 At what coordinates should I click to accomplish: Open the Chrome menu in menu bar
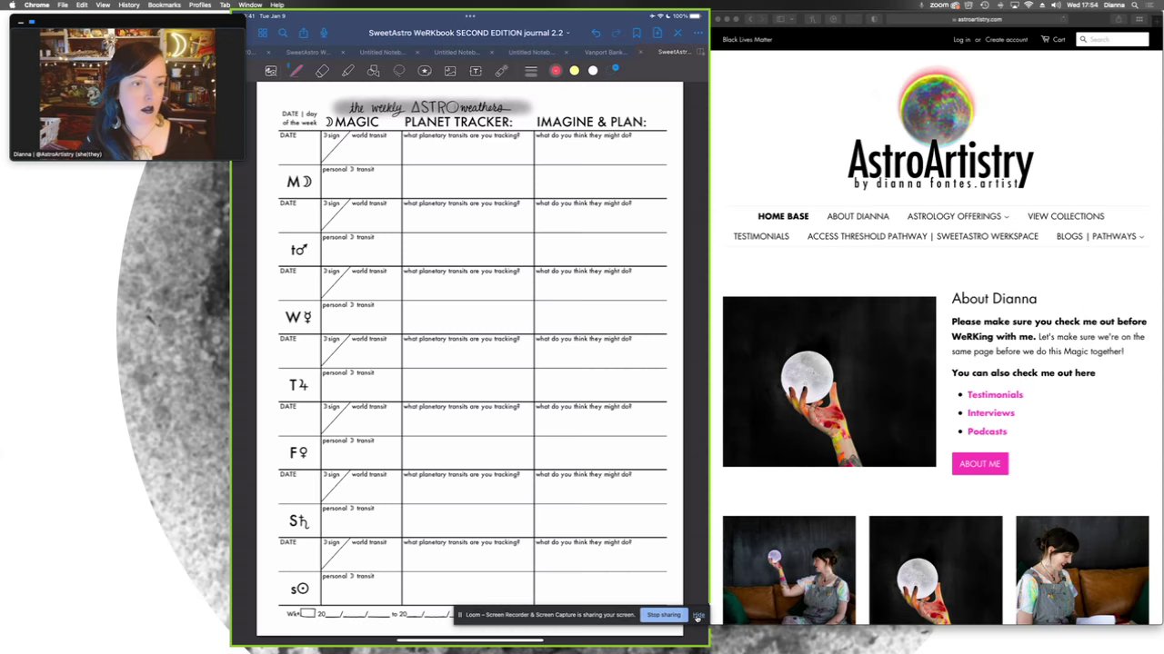[36, 5]
